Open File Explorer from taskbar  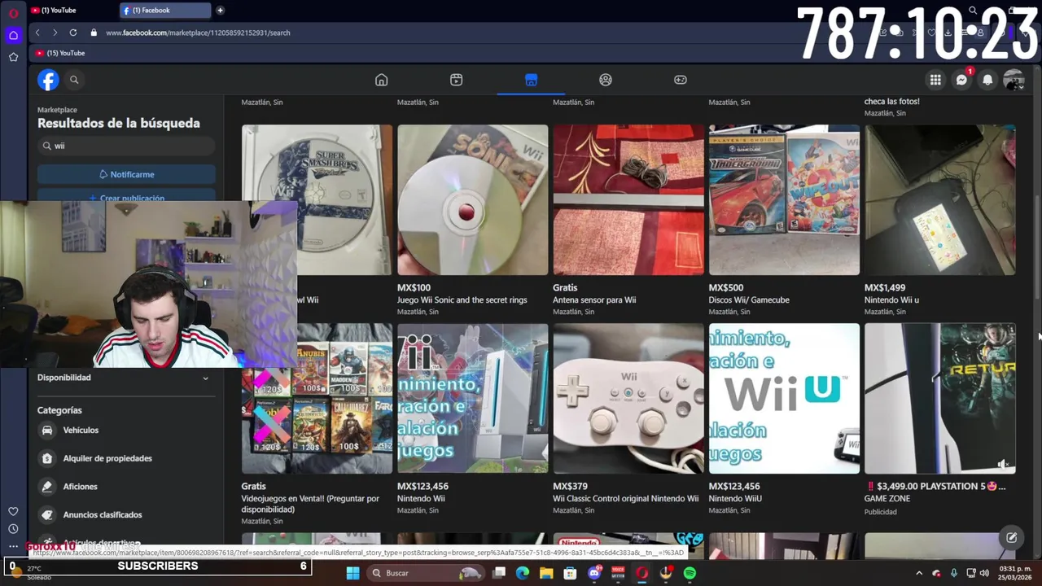pos(546,573)
